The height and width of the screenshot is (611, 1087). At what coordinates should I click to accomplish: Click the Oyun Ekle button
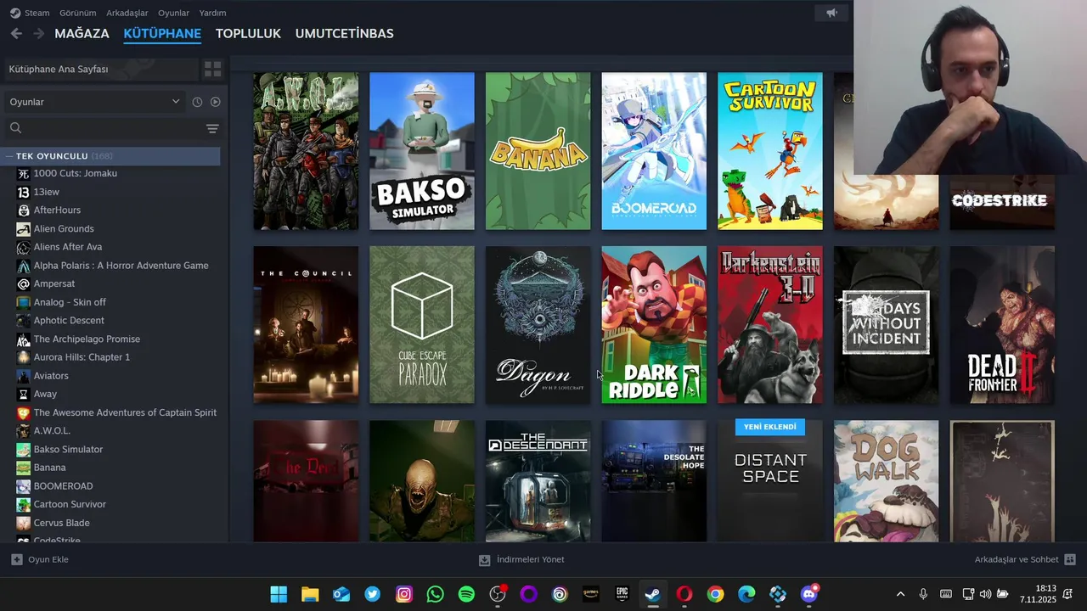point(40,559)
